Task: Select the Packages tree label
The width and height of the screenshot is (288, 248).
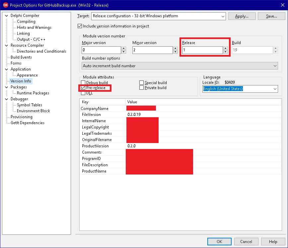Action: pos(19,87)
